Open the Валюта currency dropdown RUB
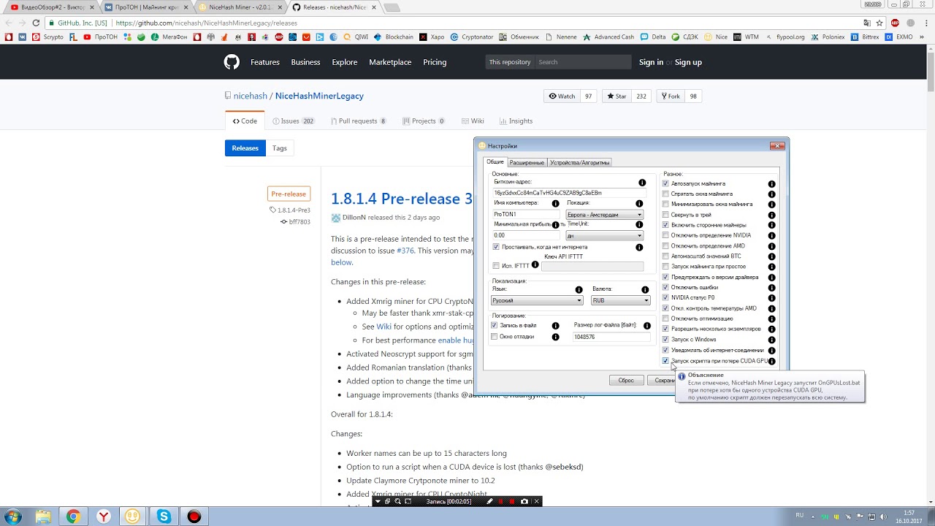The image size is (935, 526). 620,300
